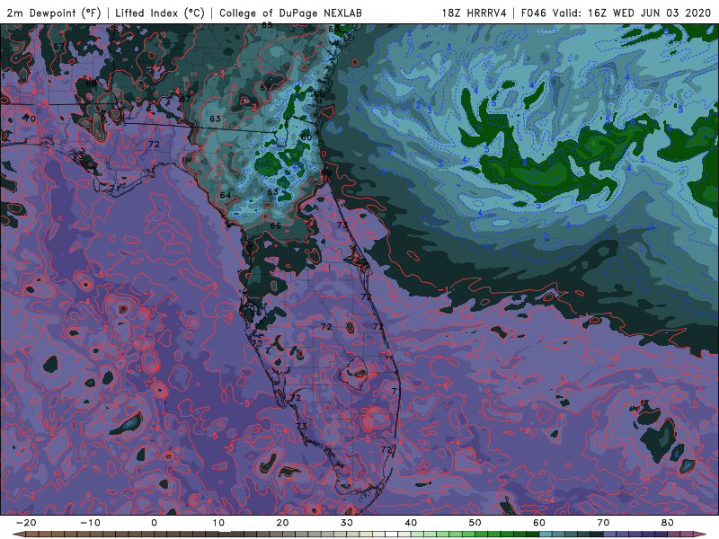Click the "20" color scale label
Screen dimensions: 719x539
click(x=282, y=523)
